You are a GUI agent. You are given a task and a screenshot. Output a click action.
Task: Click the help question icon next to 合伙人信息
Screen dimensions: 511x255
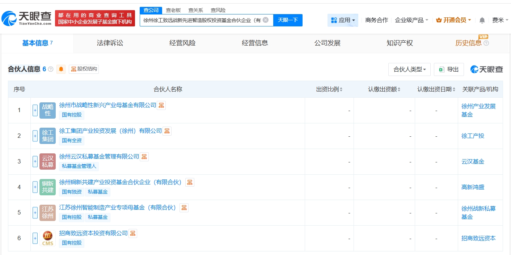click(51, 69)
